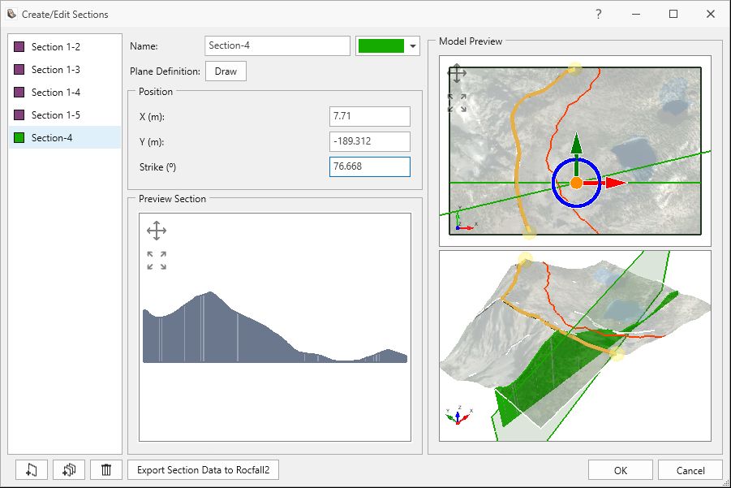The height and width of the screenshot is (488, 731).
Task: Click the Draw plane definition button
Action: (x=226, y=71)
